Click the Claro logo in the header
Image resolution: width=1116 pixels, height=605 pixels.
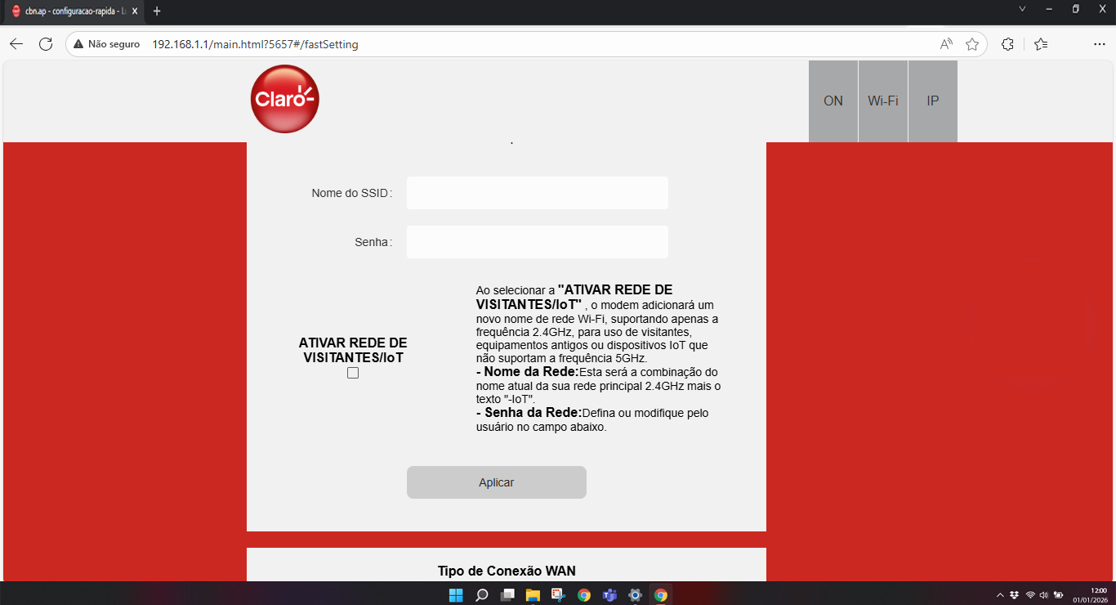coord(284,99)
